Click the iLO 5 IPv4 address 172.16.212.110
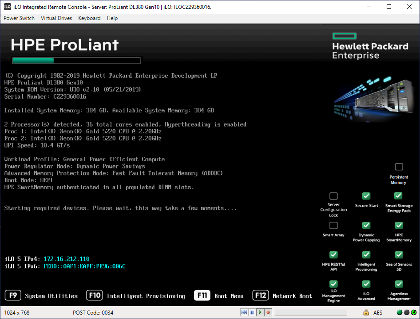Image resolution: width=420 pixels, height=319 pixels. point(67,259)
